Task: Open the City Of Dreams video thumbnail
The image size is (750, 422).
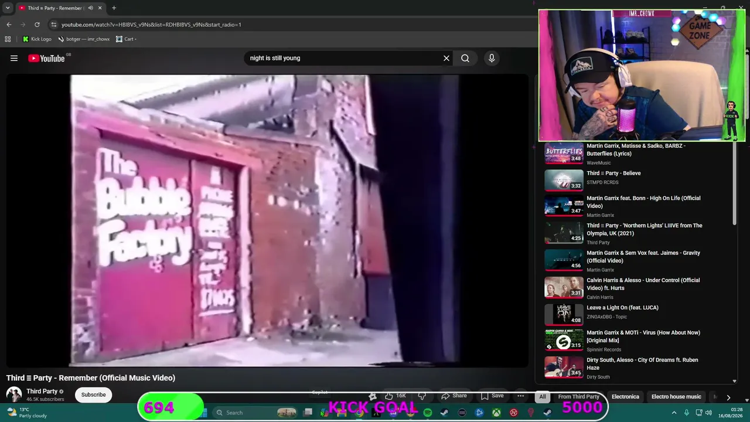Action: pos(564,367)
